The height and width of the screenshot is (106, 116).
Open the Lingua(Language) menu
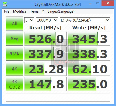coord(61,11)
